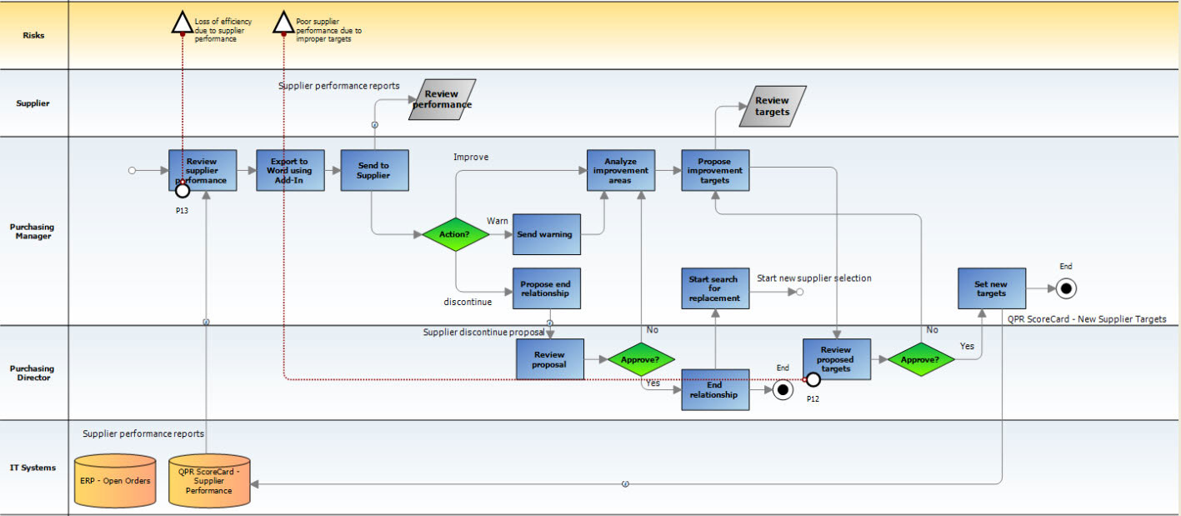Select the 'Send warning' activity box
This screenshot has width=1181, height=516.
coord(545,234)
